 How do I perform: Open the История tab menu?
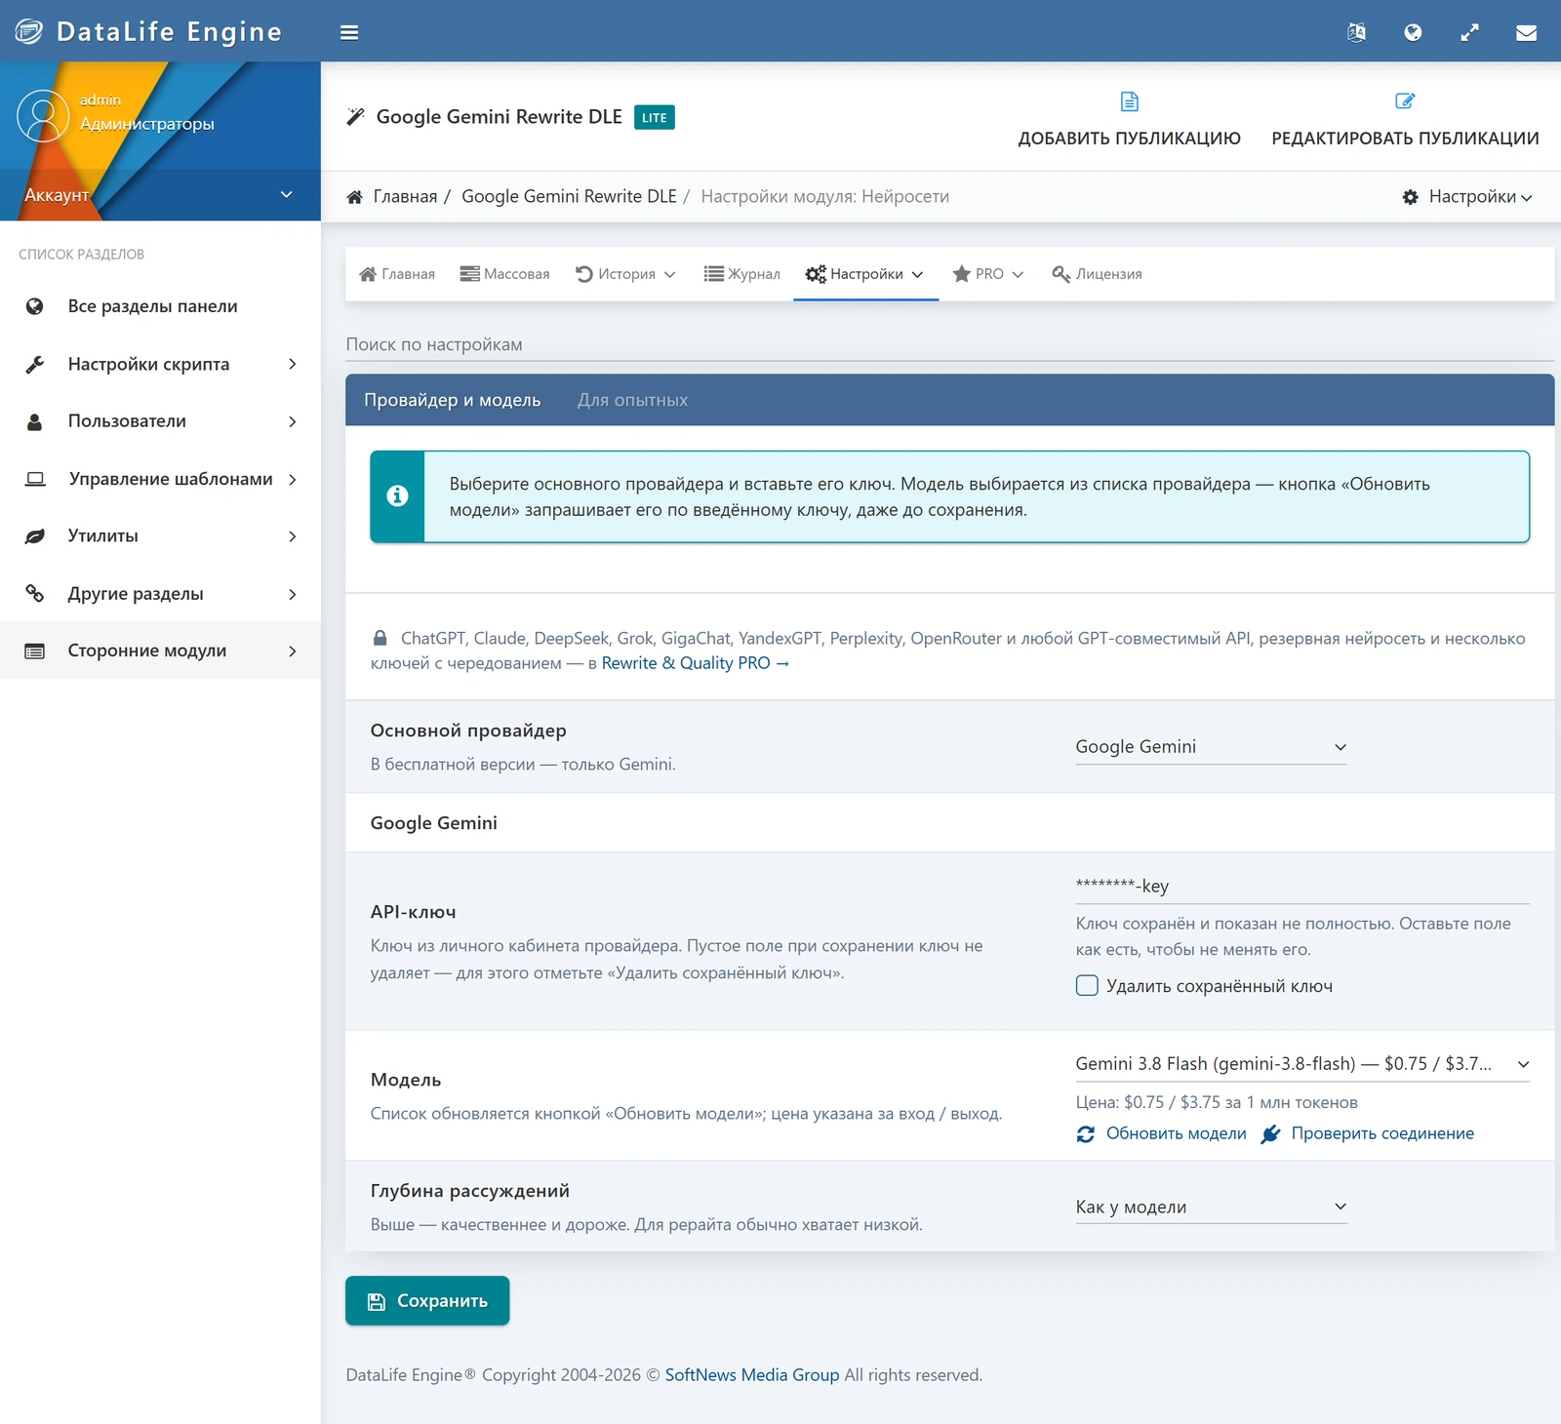pos(625,274)
